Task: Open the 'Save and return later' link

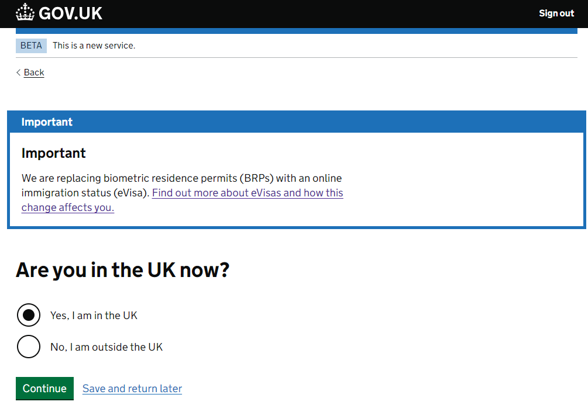Action: 132,389
